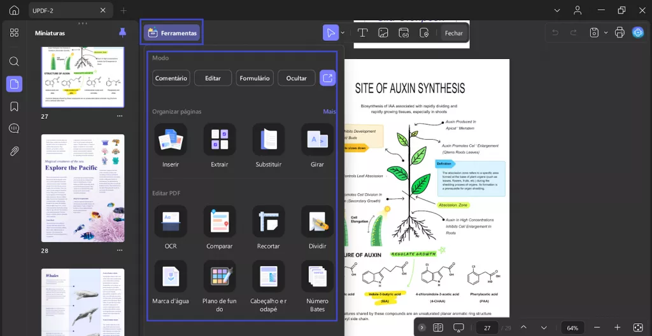
Task: Toggle the pin on Miniaturas panel
Action: (122, 33)
